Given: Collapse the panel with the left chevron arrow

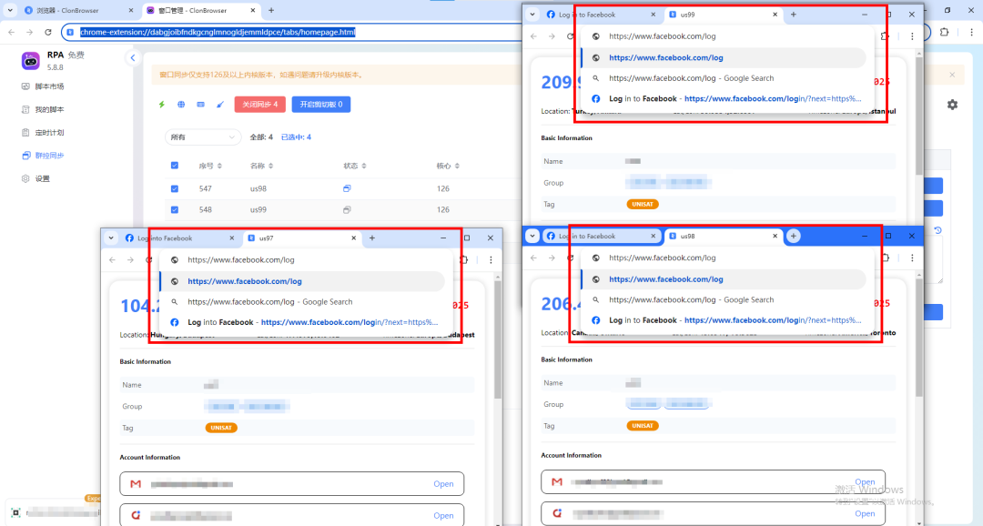Looking at the screenshot, I should click(x=133, y=57).
